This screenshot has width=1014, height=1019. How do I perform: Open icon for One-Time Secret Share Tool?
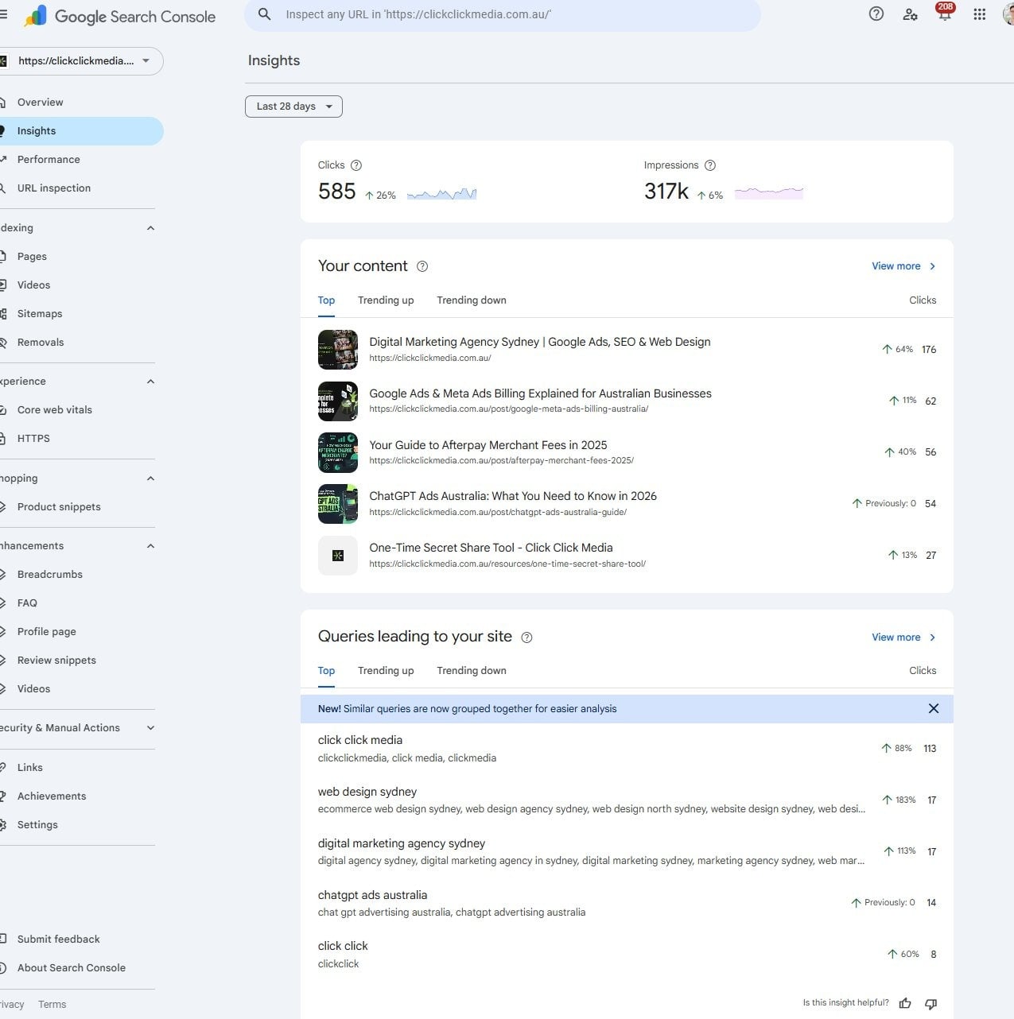point(338,555)
